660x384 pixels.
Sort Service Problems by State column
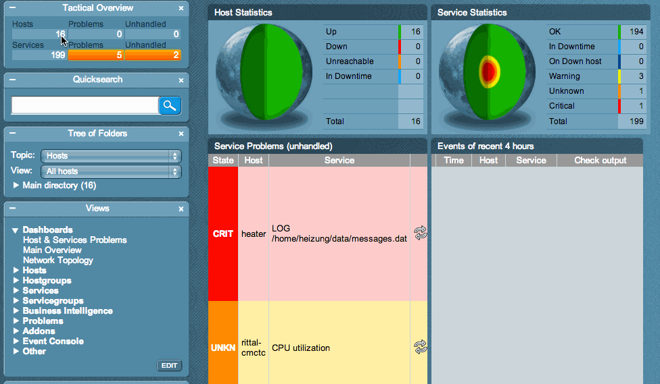(x=223, y=160)
